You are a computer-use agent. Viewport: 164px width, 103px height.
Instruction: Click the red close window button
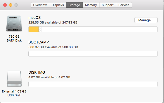point(5,5)
